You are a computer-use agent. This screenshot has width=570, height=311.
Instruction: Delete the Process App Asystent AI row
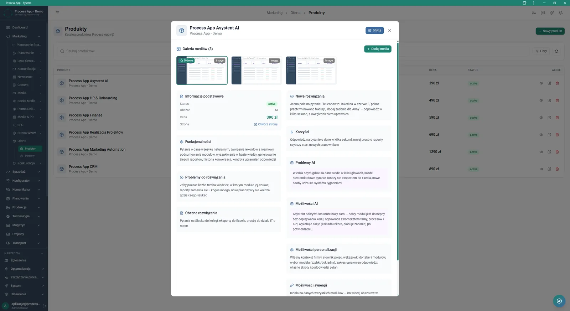tap(557, 83)
